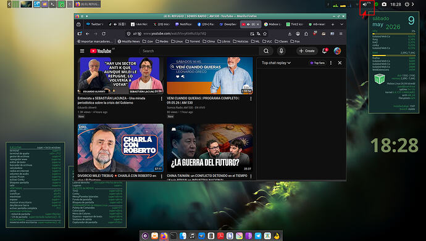
Task: Open the Redes bookmarks folder
Action: [x=162, y=41]
